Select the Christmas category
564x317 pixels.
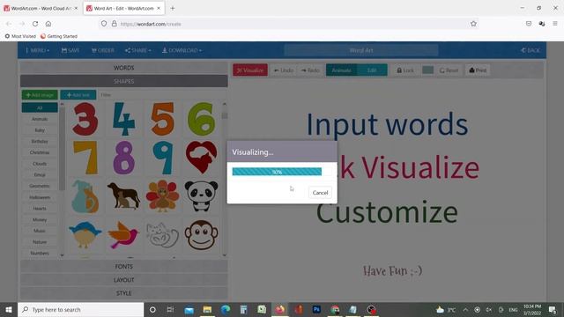point(40,152)
